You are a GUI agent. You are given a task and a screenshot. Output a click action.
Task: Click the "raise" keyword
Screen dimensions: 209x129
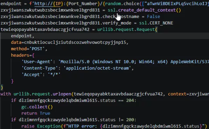pyautogui.click(x=28, y=126)
